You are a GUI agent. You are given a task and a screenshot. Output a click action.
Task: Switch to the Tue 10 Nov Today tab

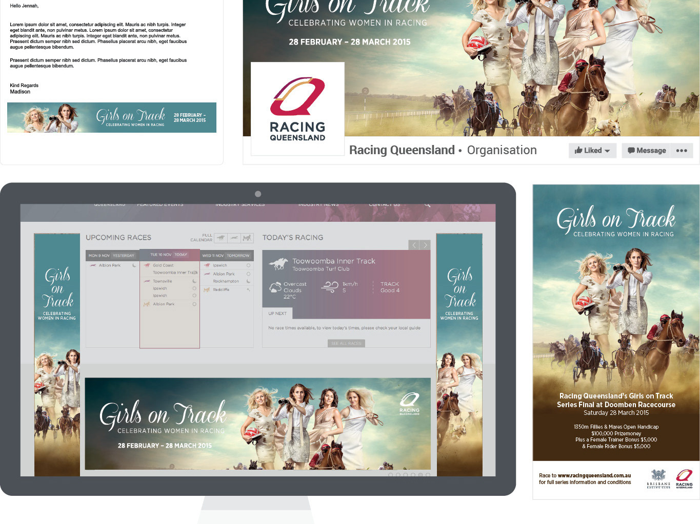(x=169, y=255)
